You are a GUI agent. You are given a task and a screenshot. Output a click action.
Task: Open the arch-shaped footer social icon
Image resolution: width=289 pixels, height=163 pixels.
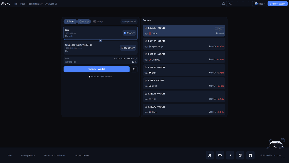tap(250, 155)
